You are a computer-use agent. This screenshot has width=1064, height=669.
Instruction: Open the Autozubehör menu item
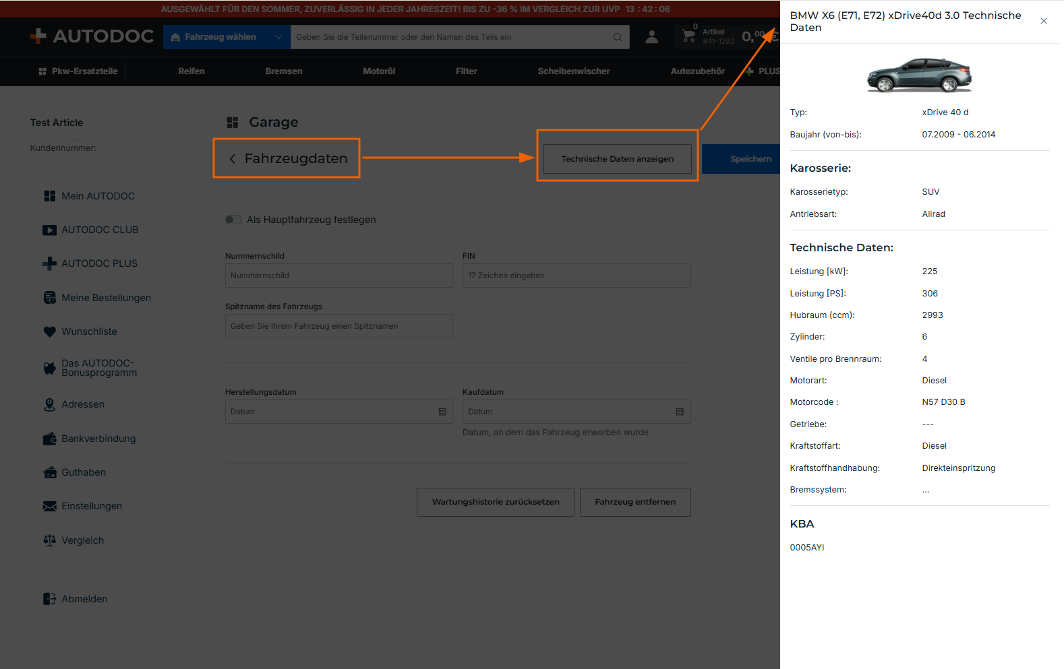[698, 71]
